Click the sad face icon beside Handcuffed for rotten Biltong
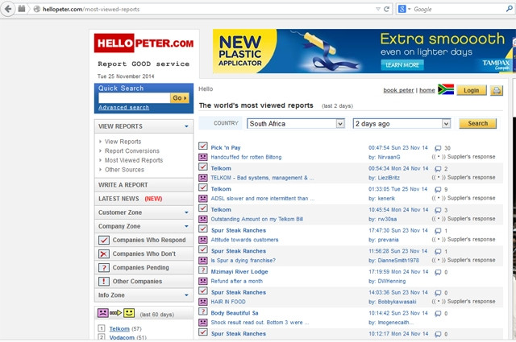This screenshot has width=516, height=342. (203, 157)
